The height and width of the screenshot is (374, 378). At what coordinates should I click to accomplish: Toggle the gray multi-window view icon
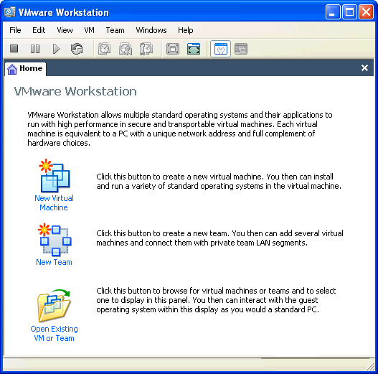[x=241, y=49]
